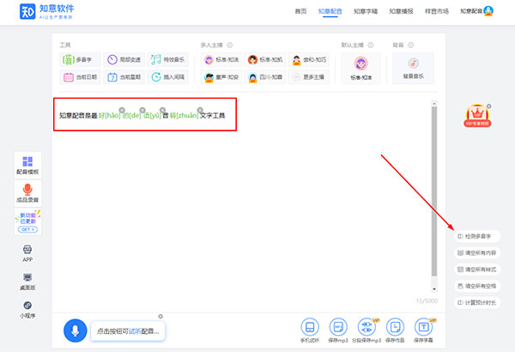515x352 pixels.
Task: Close the VIP crown promotion badge
Action: [x=488, y=106]
